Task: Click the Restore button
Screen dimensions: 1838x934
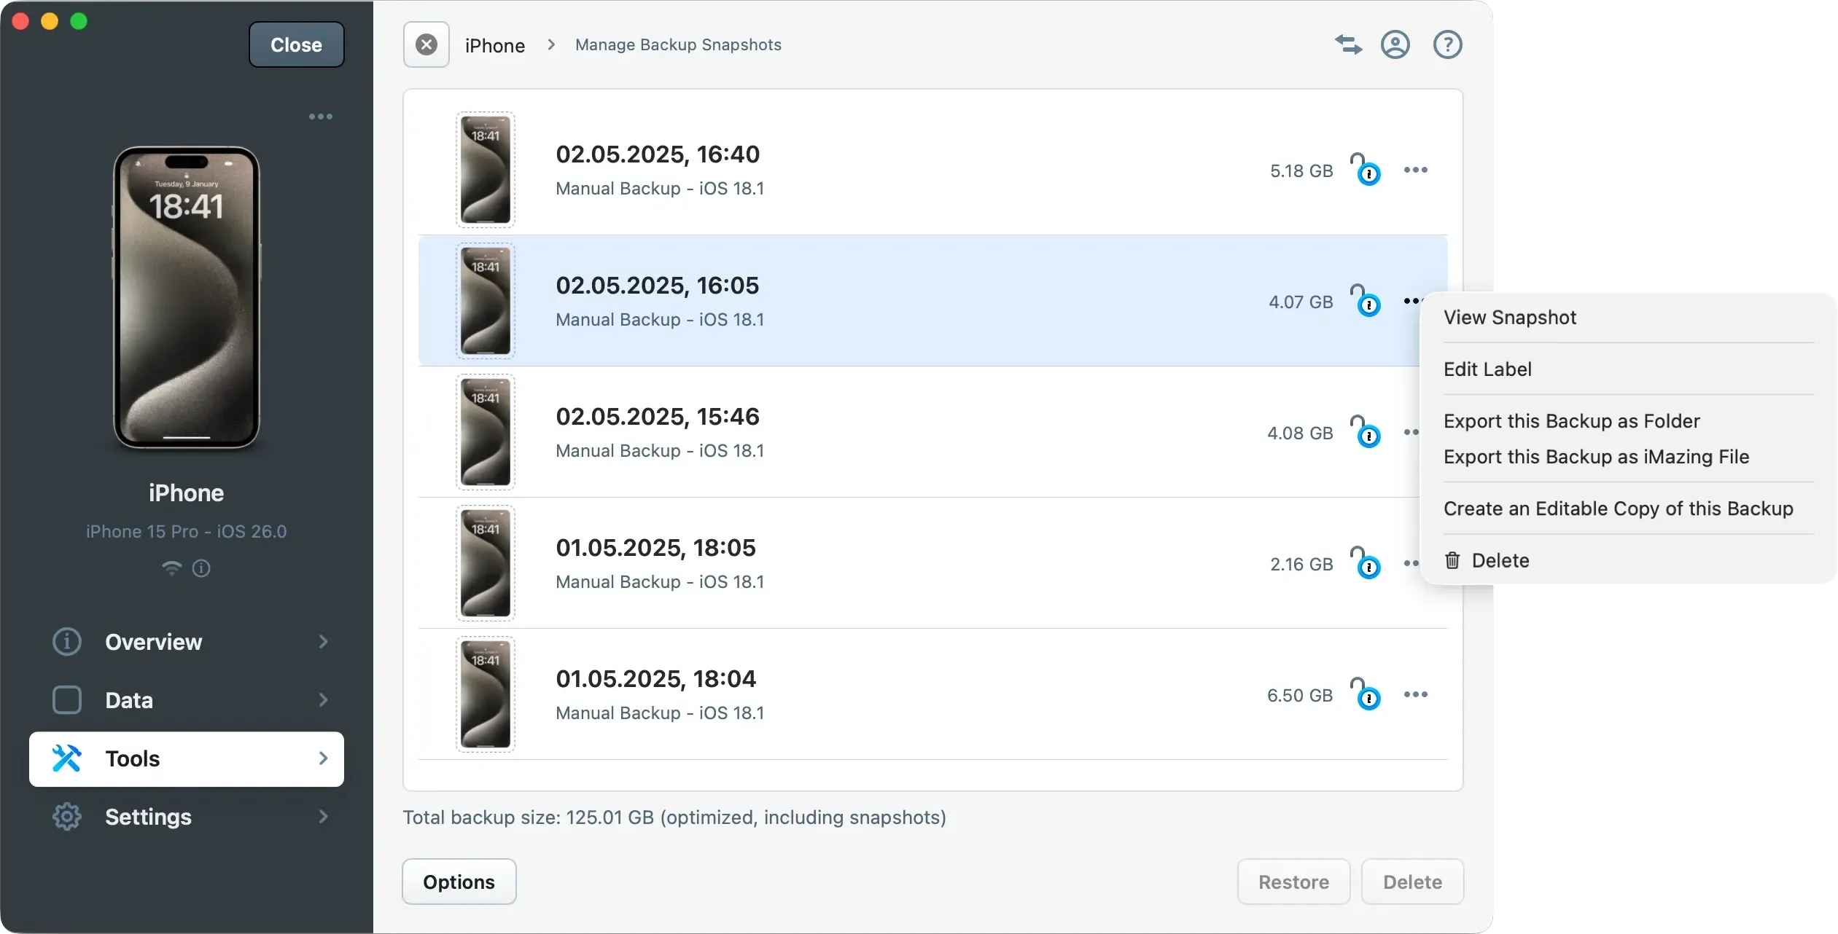Action: tap(1292, 882)
